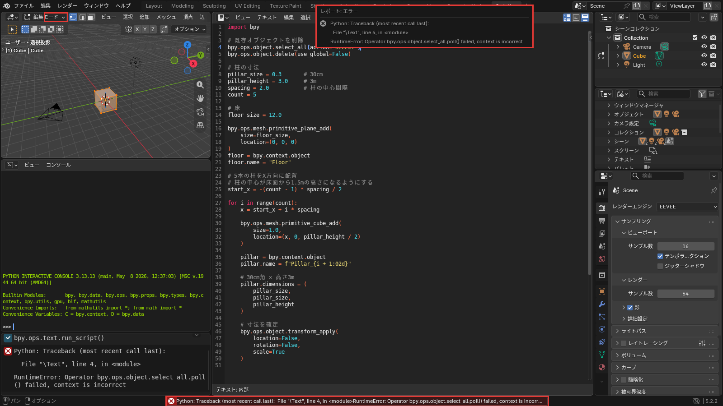Open the Tool properties tab
723x406 pixels.
[x=602, y=192]
